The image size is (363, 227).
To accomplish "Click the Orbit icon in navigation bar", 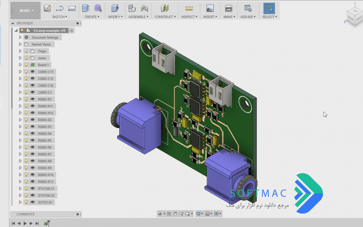I will pyautogui.click(x=160, y=214).
